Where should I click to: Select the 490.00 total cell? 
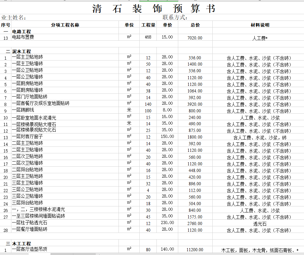(x=195, y=124)
